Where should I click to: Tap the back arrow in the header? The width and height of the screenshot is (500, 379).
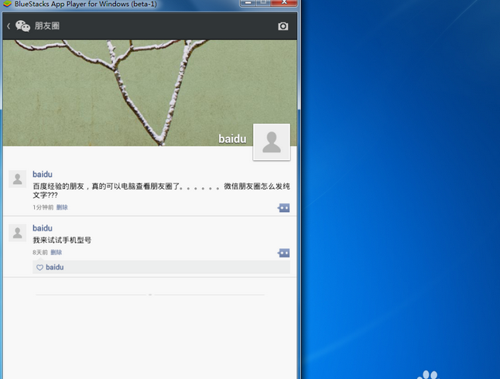9,26
